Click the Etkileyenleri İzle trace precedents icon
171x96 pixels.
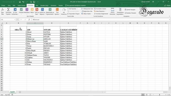(x=82, y=9)
